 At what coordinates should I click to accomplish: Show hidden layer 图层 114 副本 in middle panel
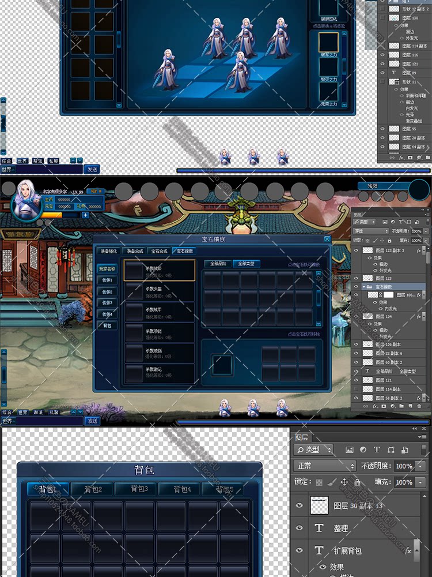pyautogui.click(x=355, y=388)
